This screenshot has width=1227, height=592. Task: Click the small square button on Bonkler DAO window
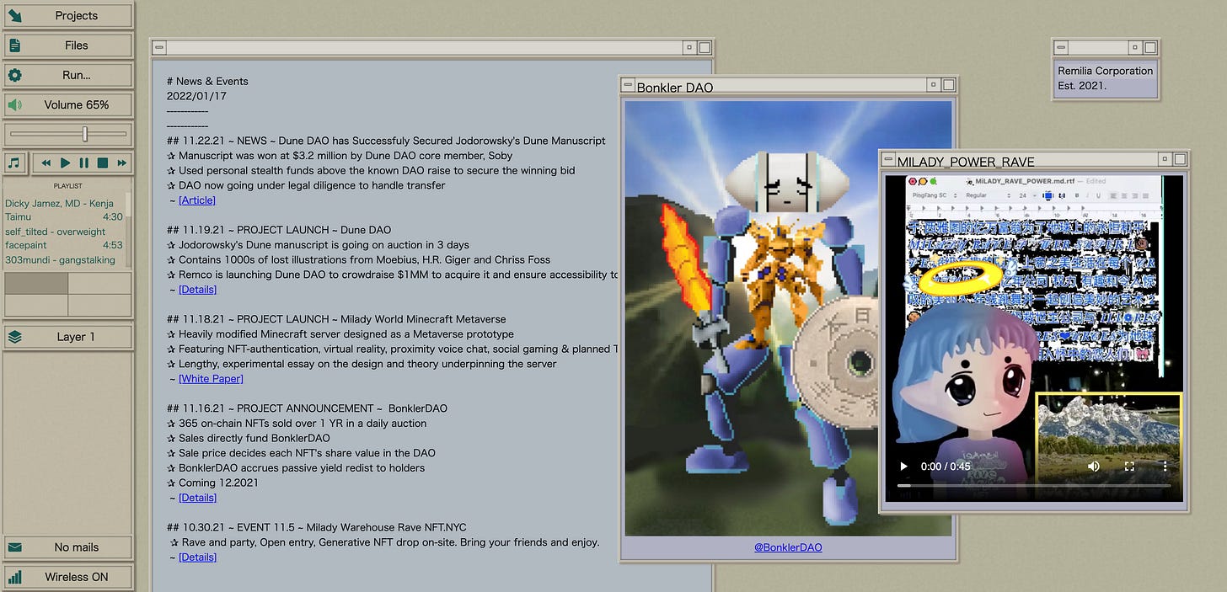point(933,85)
